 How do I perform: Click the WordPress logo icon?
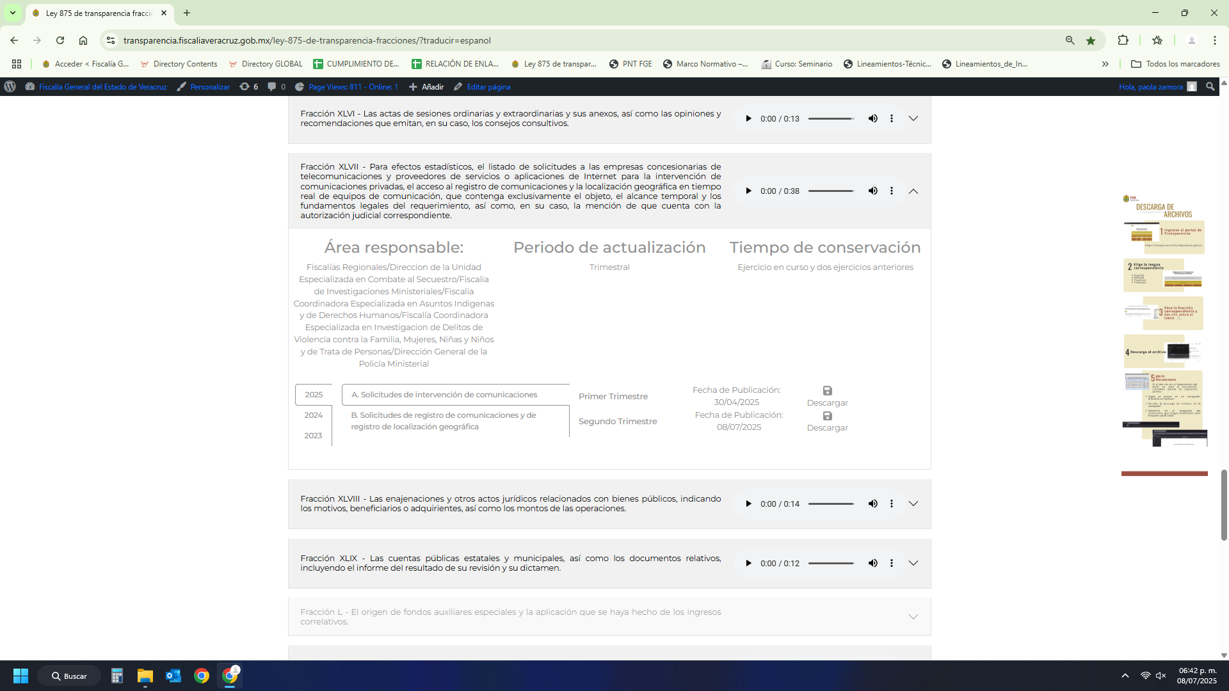10,87
